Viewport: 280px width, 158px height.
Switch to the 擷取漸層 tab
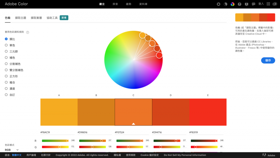tap(36, 18)
